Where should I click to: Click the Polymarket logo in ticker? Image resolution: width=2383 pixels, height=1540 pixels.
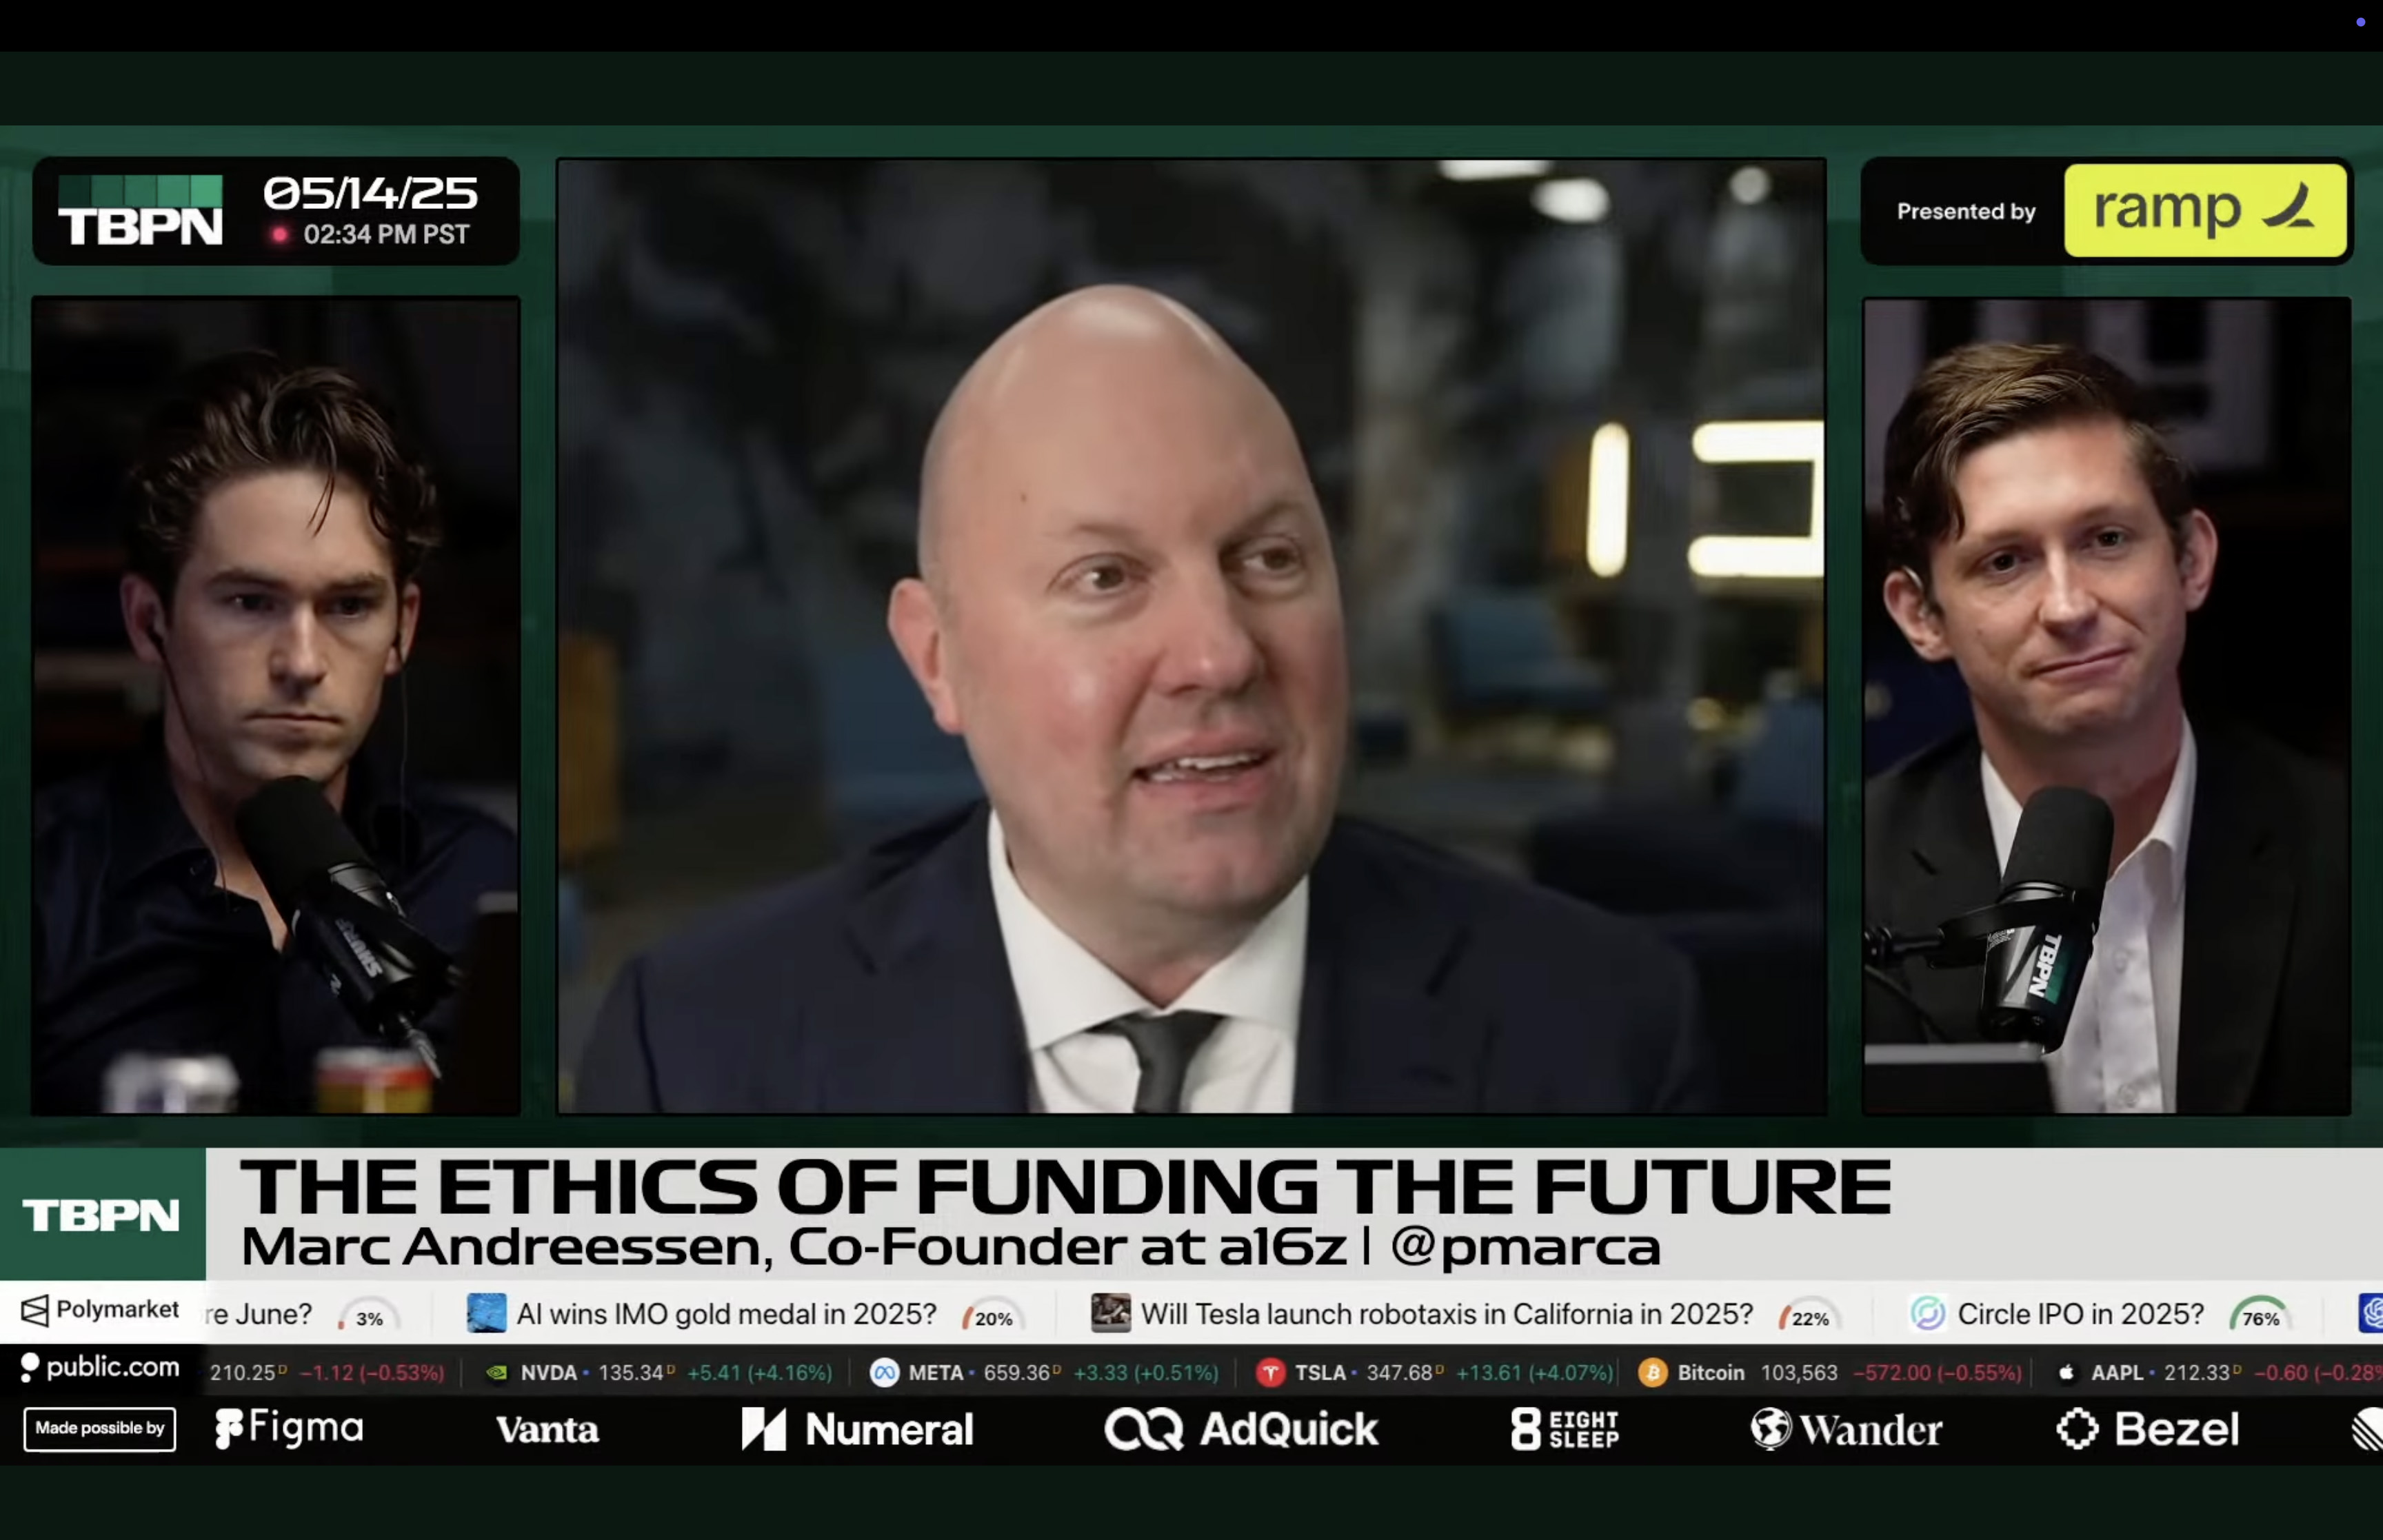[100, 1310]
